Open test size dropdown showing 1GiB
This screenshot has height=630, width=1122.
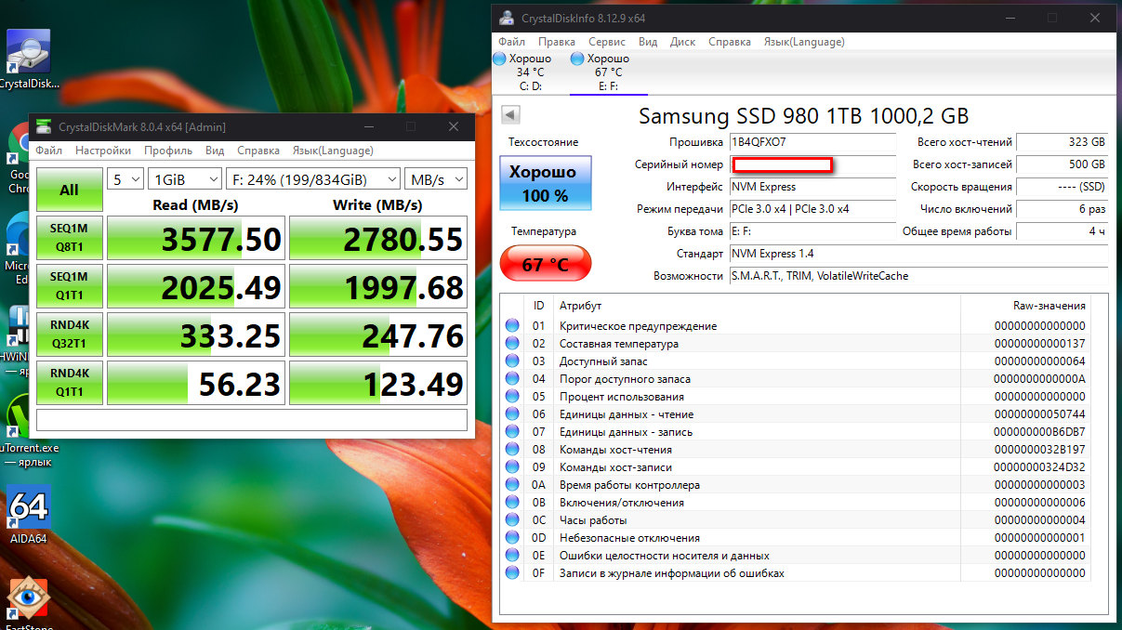[185, 179]
